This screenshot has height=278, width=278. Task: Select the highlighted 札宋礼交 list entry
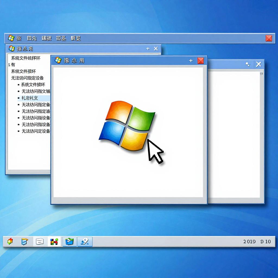tap(28, 98)
